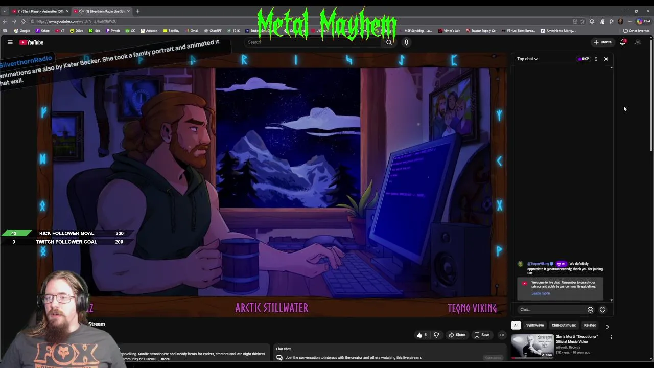This screenshot has width=654, height=368.
Task: Click the Share button
Action: pos(457,335)
